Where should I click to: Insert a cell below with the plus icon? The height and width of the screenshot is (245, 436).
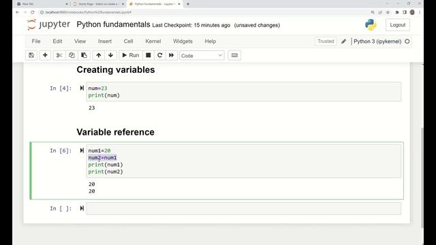pos(45,55)
